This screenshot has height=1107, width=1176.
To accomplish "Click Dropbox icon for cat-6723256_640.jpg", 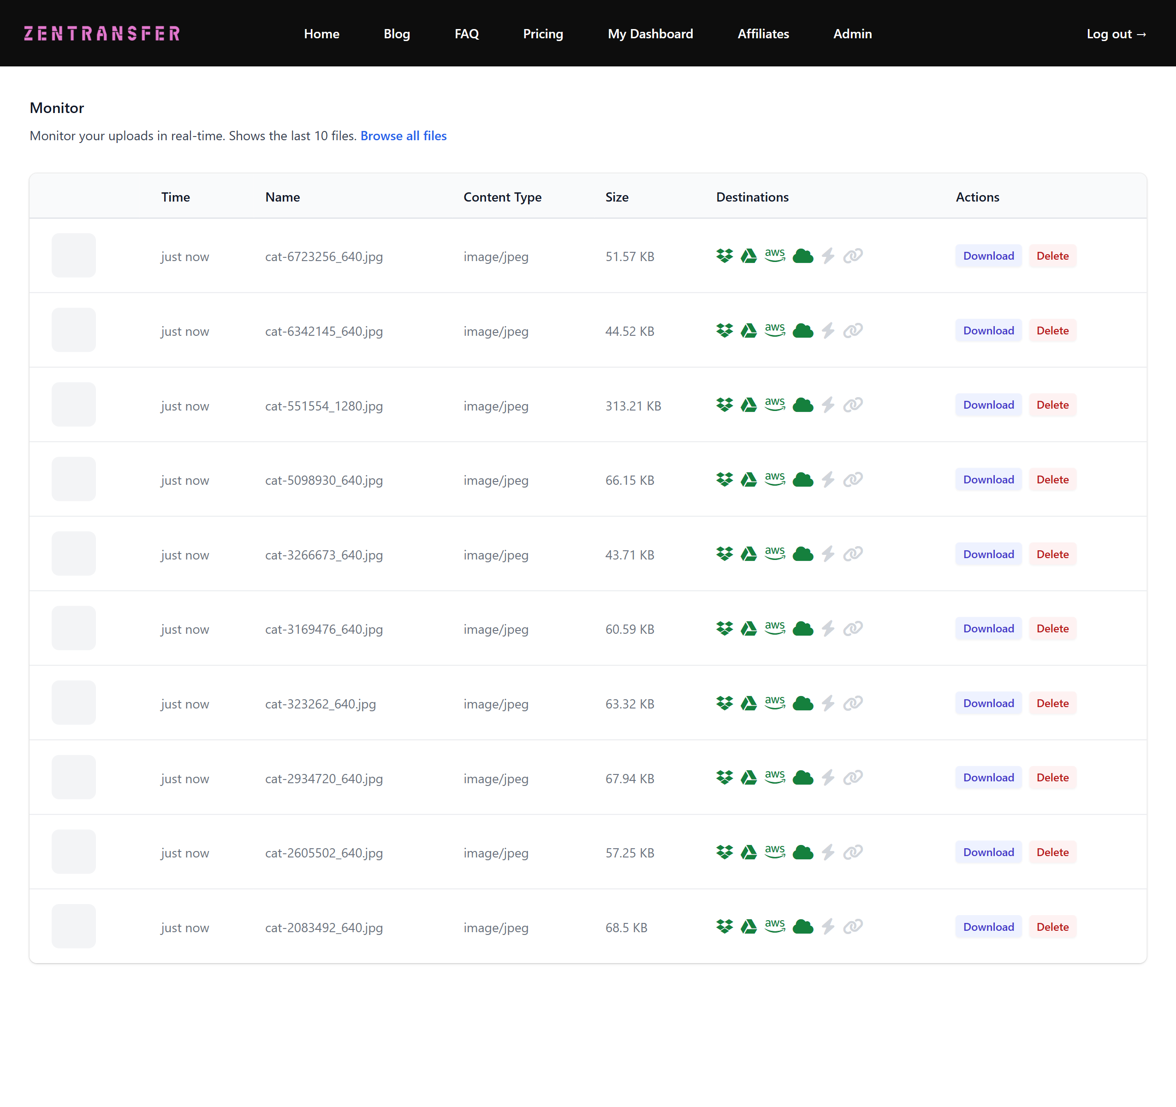I will click(724, 256).
